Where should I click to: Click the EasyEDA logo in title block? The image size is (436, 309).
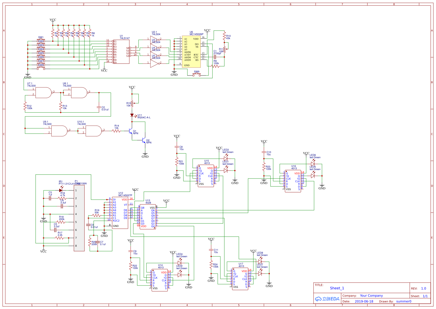(x=327, y=299)
